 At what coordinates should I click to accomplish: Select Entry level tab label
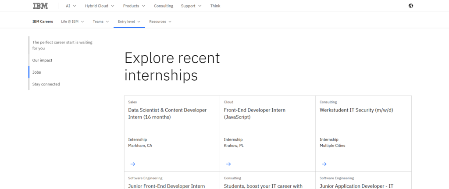126,21
